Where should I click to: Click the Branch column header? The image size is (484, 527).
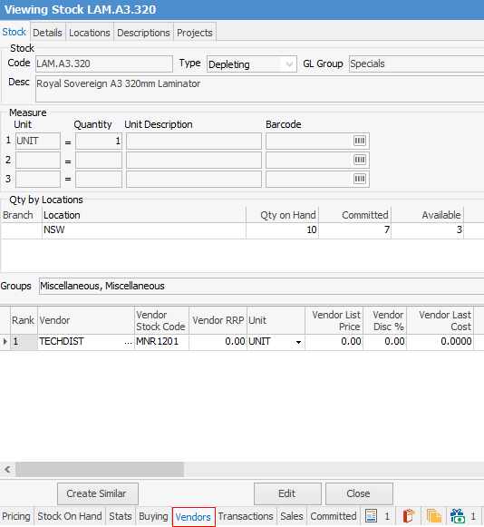tap(21, 215)
